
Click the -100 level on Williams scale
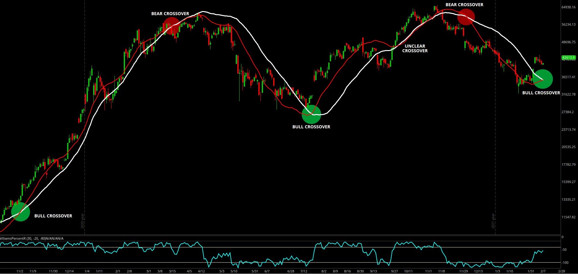click(566, 263)
